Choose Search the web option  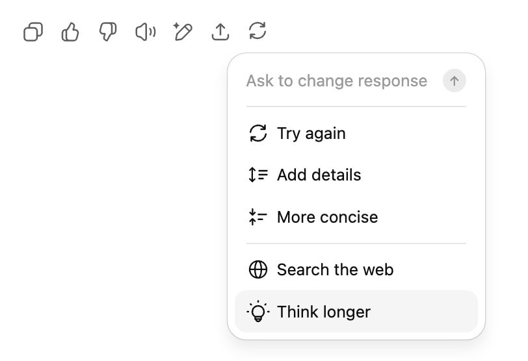click(x=335, y=269)
